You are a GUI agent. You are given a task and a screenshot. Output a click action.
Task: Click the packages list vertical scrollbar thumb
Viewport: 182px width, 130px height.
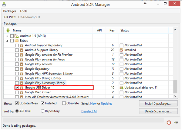(x=175, y=86)
